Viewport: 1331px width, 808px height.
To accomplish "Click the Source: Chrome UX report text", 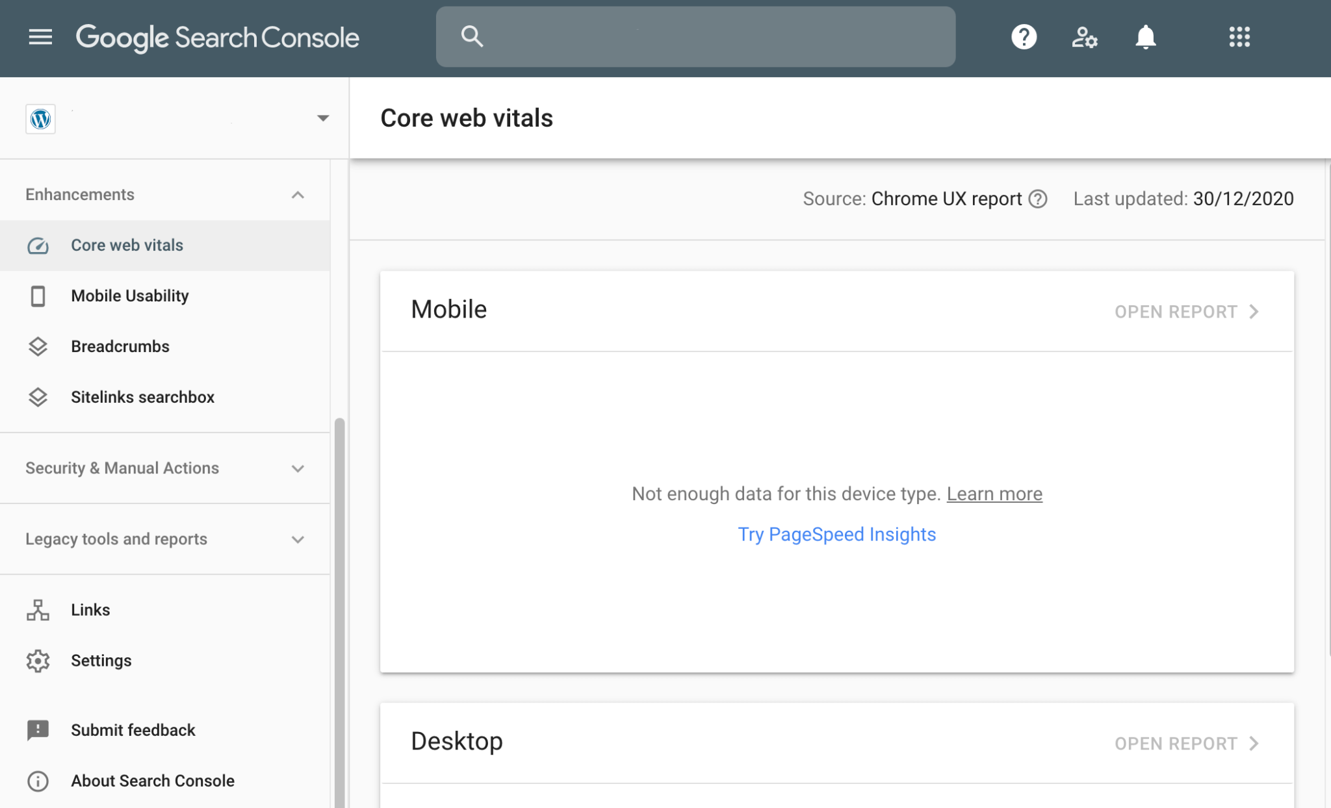I will point(912,199).
